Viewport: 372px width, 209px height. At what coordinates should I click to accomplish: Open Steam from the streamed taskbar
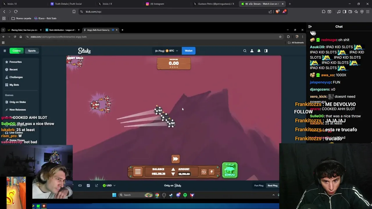171,195
